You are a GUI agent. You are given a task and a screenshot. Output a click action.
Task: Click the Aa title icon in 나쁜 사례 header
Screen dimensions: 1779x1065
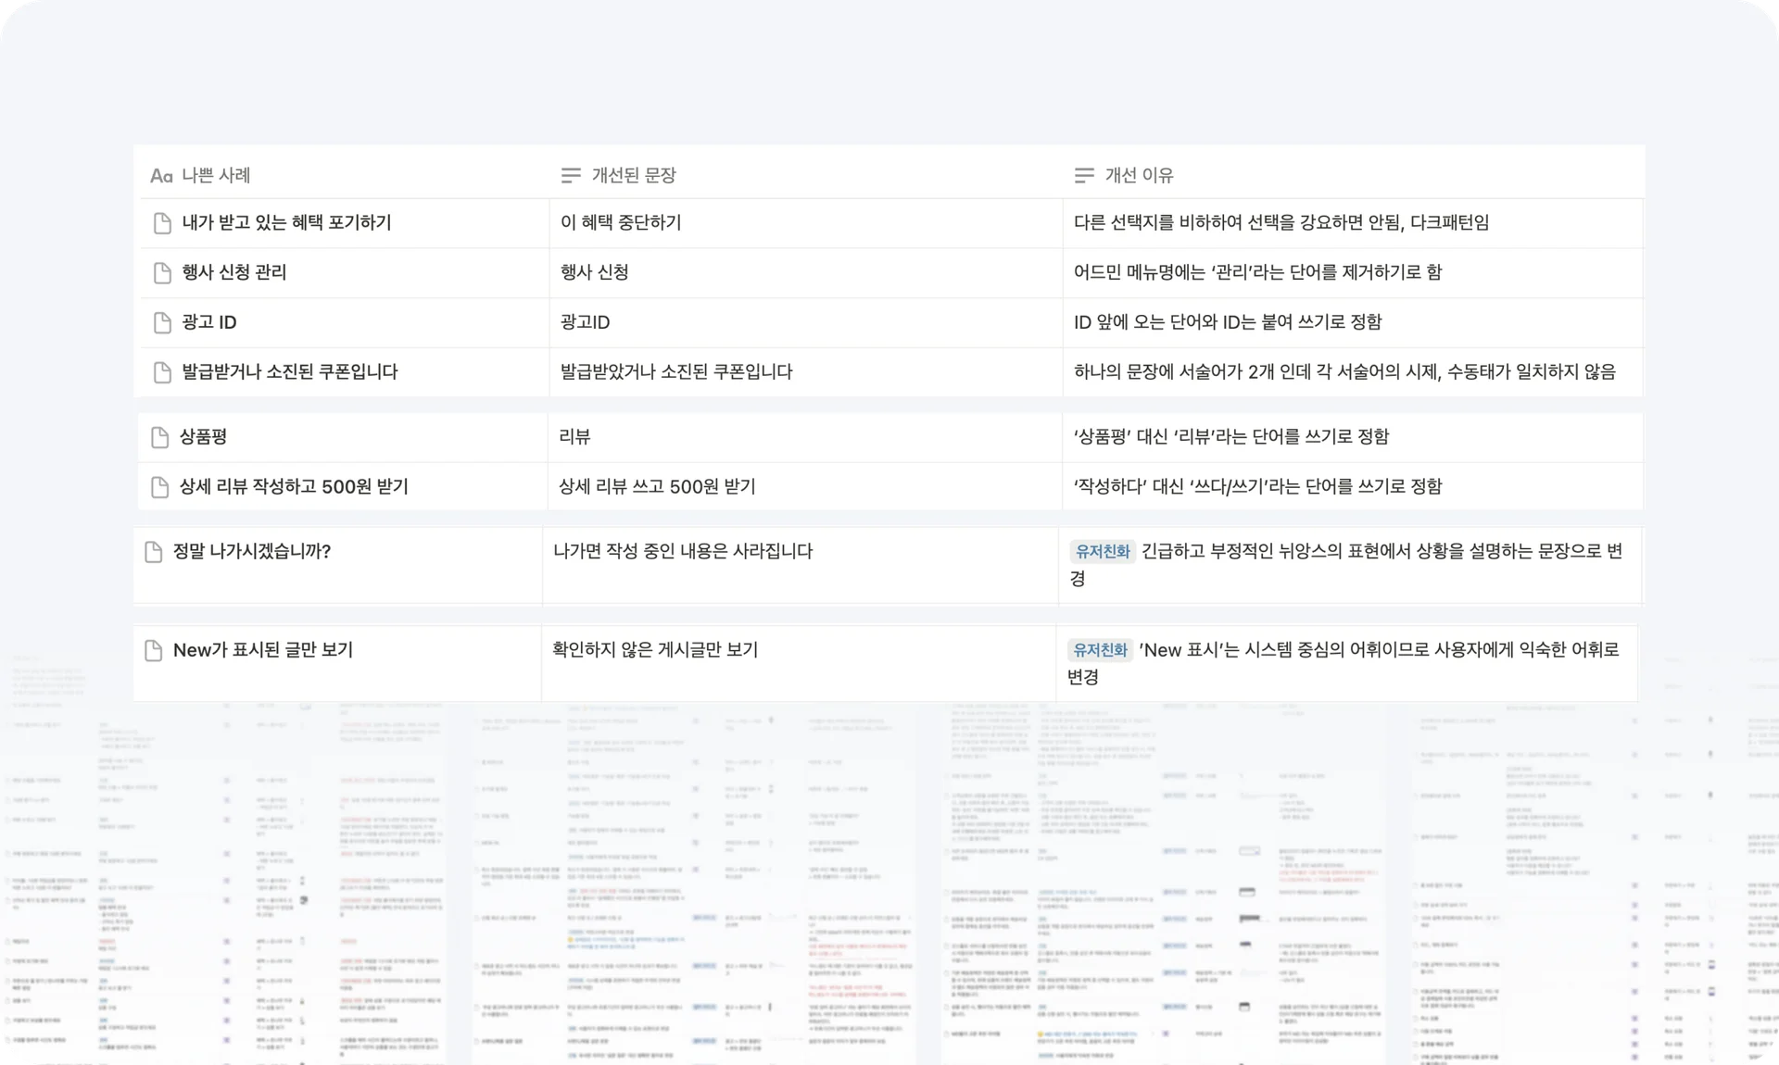[x=161, y=176]
